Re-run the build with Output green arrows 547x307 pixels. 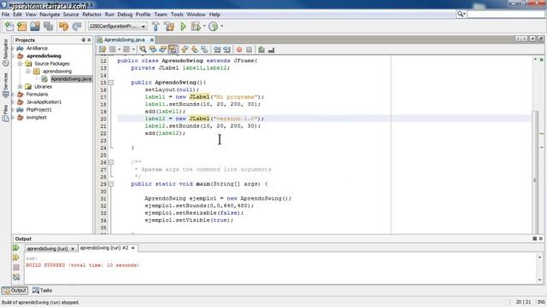coord(16,248)
